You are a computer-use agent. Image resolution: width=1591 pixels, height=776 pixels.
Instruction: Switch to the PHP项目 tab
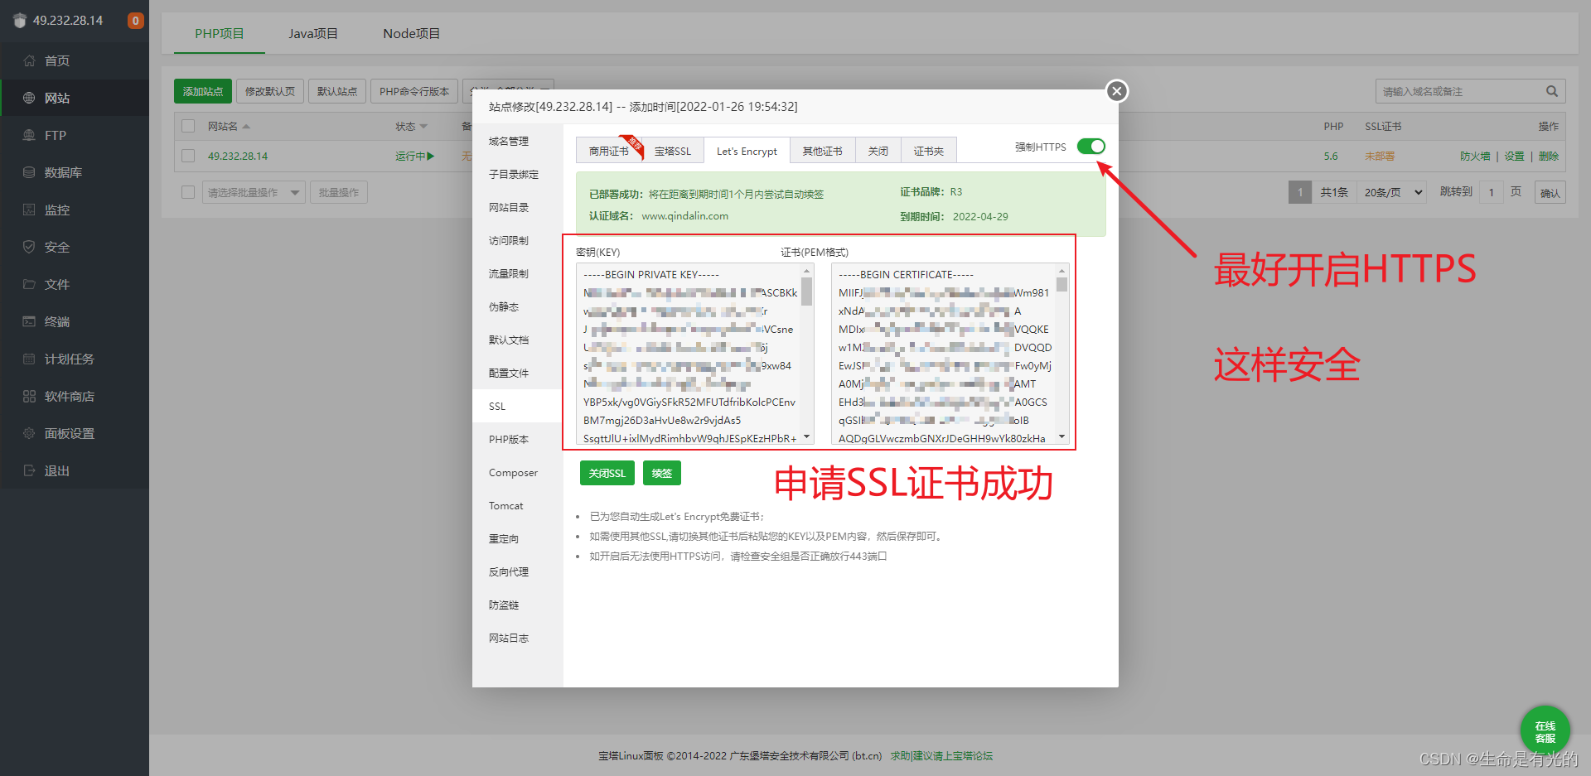(x=220, y=33)
